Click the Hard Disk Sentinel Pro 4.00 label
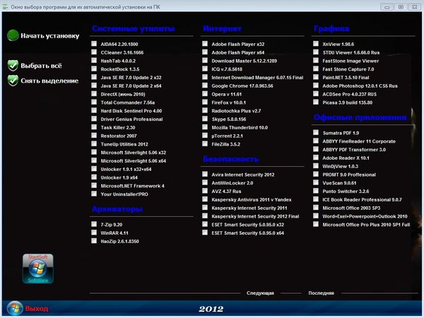The height and width of the screenshot is (318, 424). [x=131, y=111]
